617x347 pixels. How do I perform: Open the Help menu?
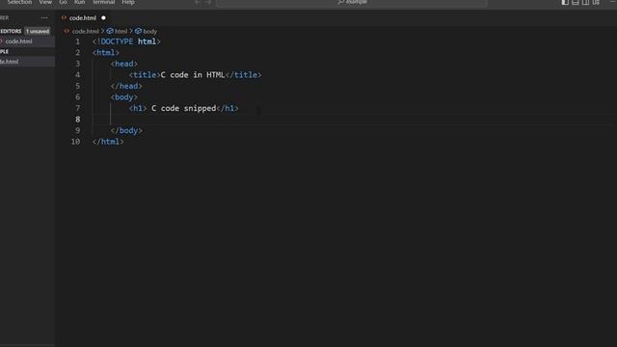click(128, 2)
